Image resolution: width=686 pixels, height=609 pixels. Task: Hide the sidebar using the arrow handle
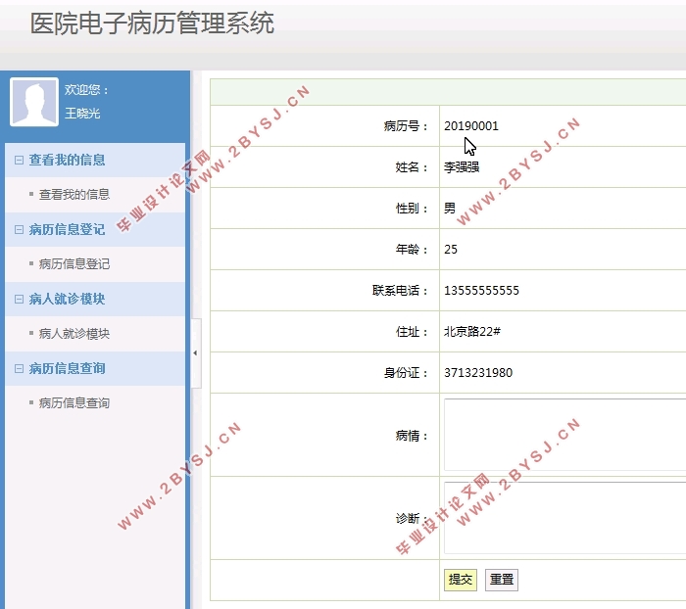pyautogui.click(x=196, y=352)
